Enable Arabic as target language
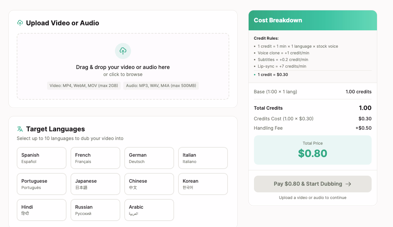 [149, 210]
